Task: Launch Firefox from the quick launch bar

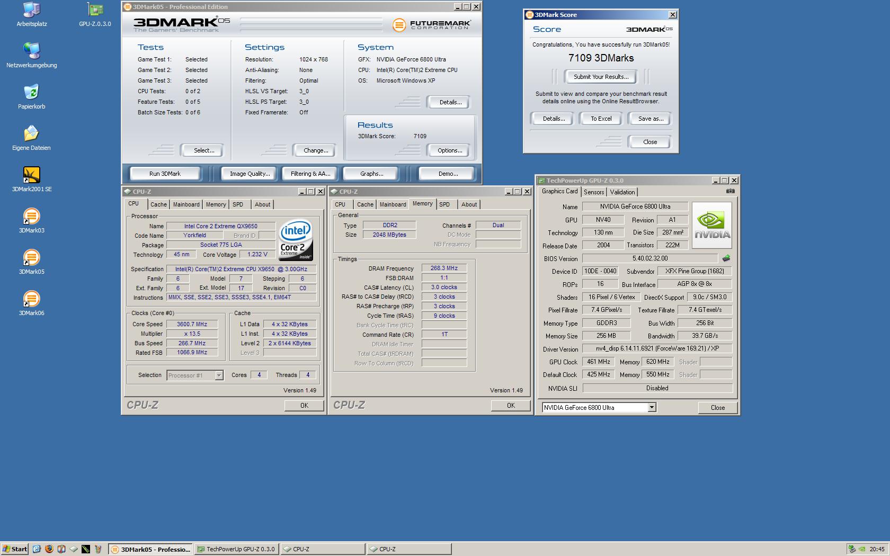Action: [49, 549]
